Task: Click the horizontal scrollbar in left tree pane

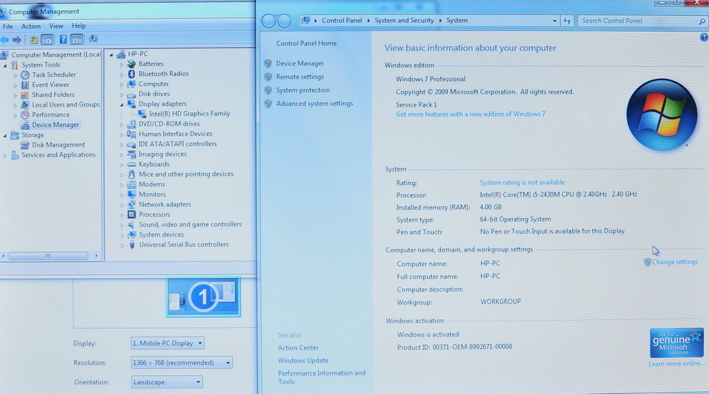Action: click(48, 256)
